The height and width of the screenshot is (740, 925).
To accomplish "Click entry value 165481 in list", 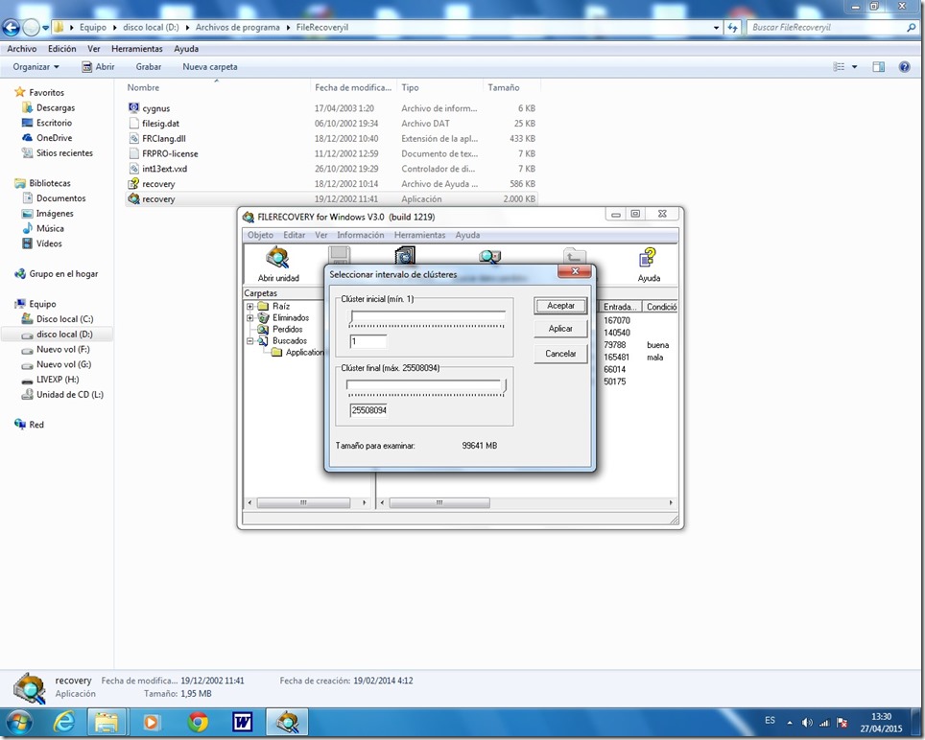I will (x=616, y=357).
